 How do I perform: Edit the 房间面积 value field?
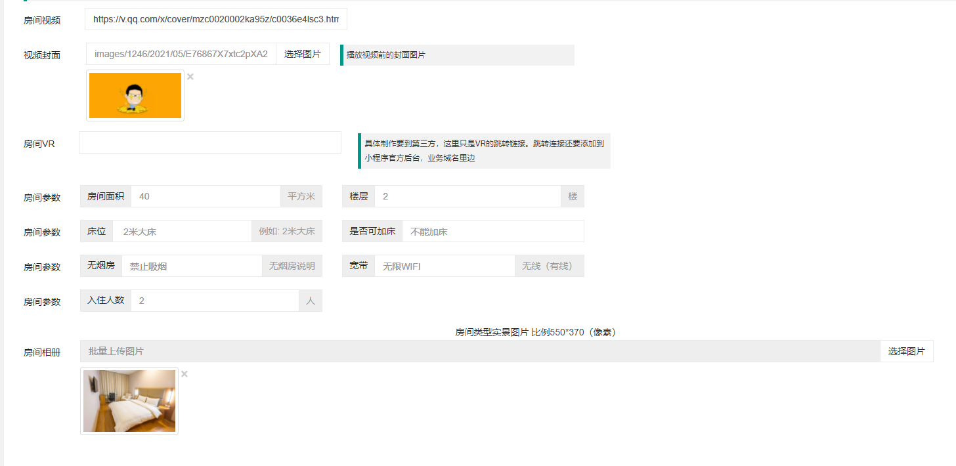tap(206, 196)
